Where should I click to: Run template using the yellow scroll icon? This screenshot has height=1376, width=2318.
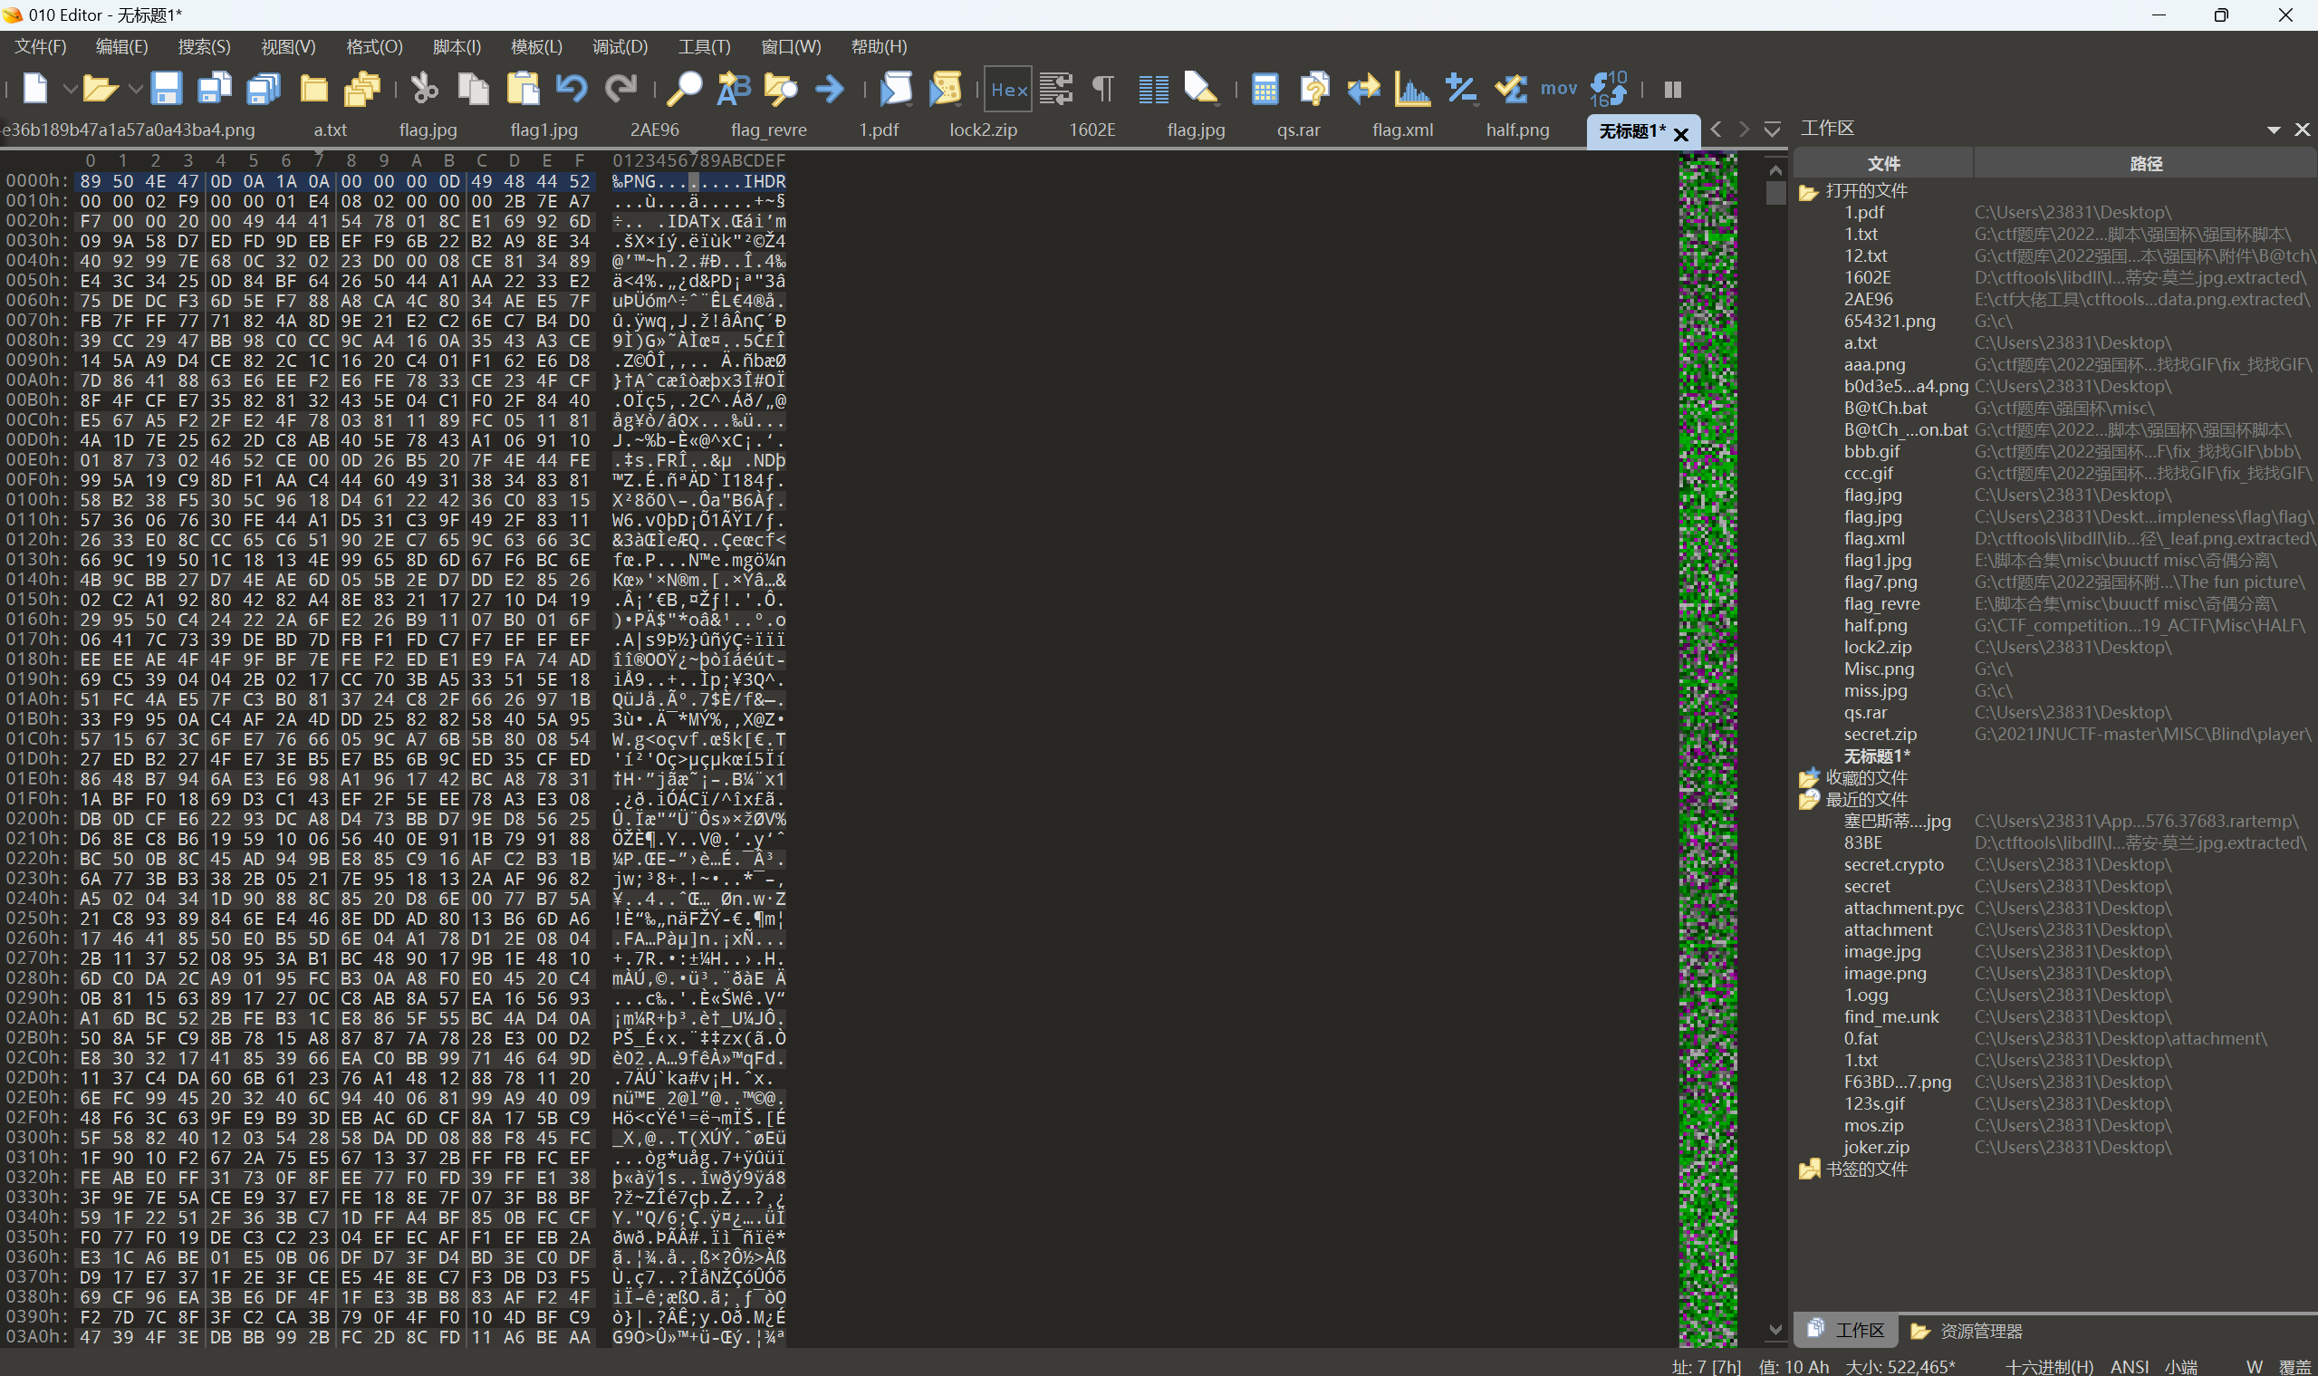coord(945,89)
